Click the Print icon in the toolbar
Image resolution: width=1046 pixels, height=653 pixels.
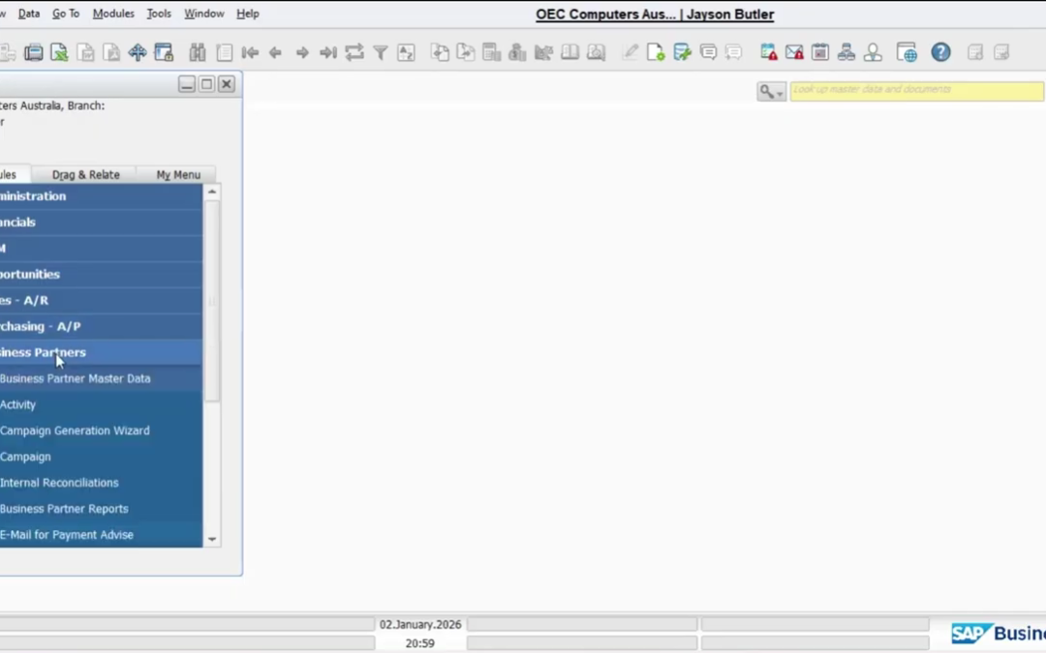[34, 53]
